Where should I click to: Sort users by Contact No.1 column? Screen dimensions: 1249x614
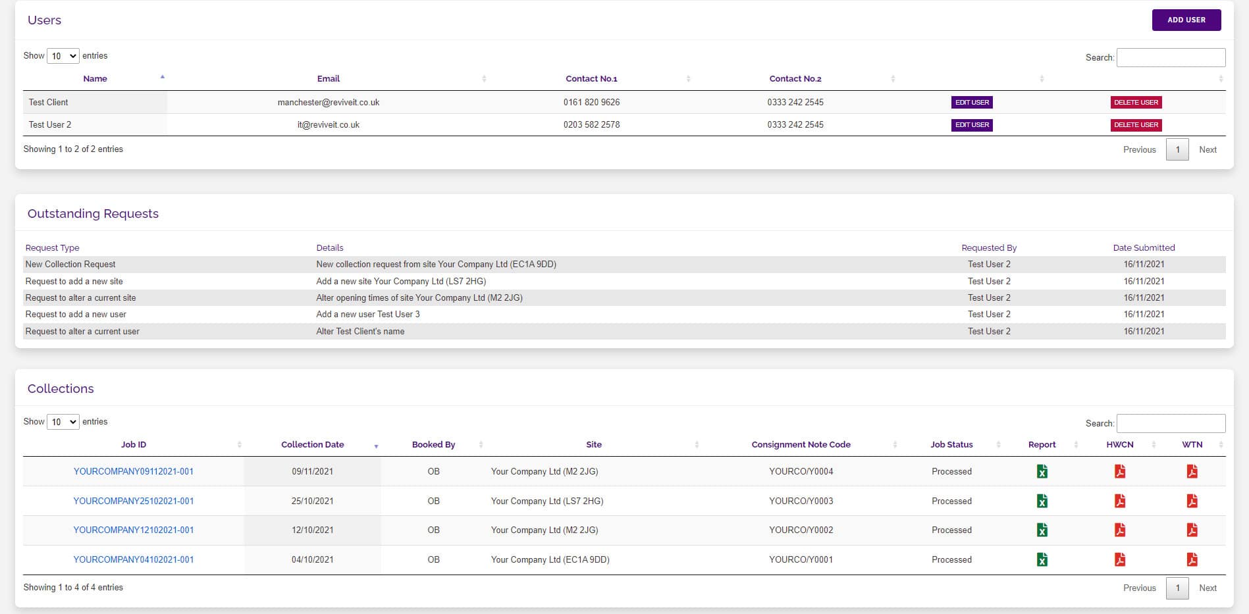(x=591, y=78)
